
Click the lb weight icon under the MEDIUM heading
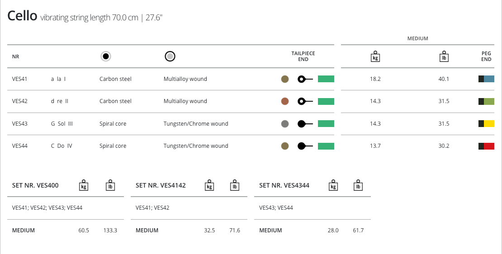tap(444, 56)
